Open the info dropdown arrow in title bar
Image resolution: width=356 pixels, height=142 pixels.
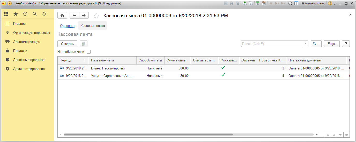pyautogui.click(x=335, y=4)
